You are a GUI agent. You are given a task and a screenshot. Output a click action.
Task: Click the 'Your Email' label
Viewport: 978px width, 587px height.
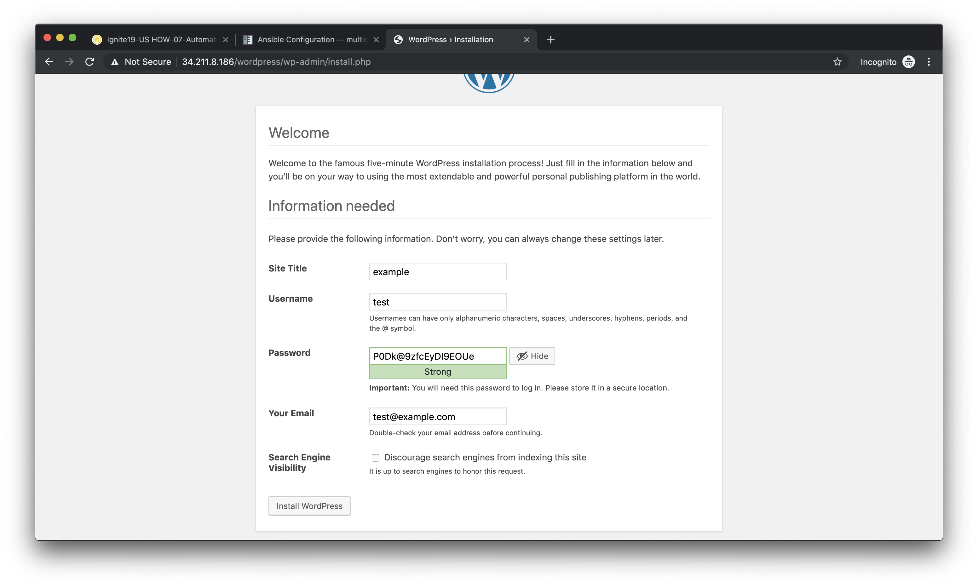pyautogui.click(x=291, y=413)
